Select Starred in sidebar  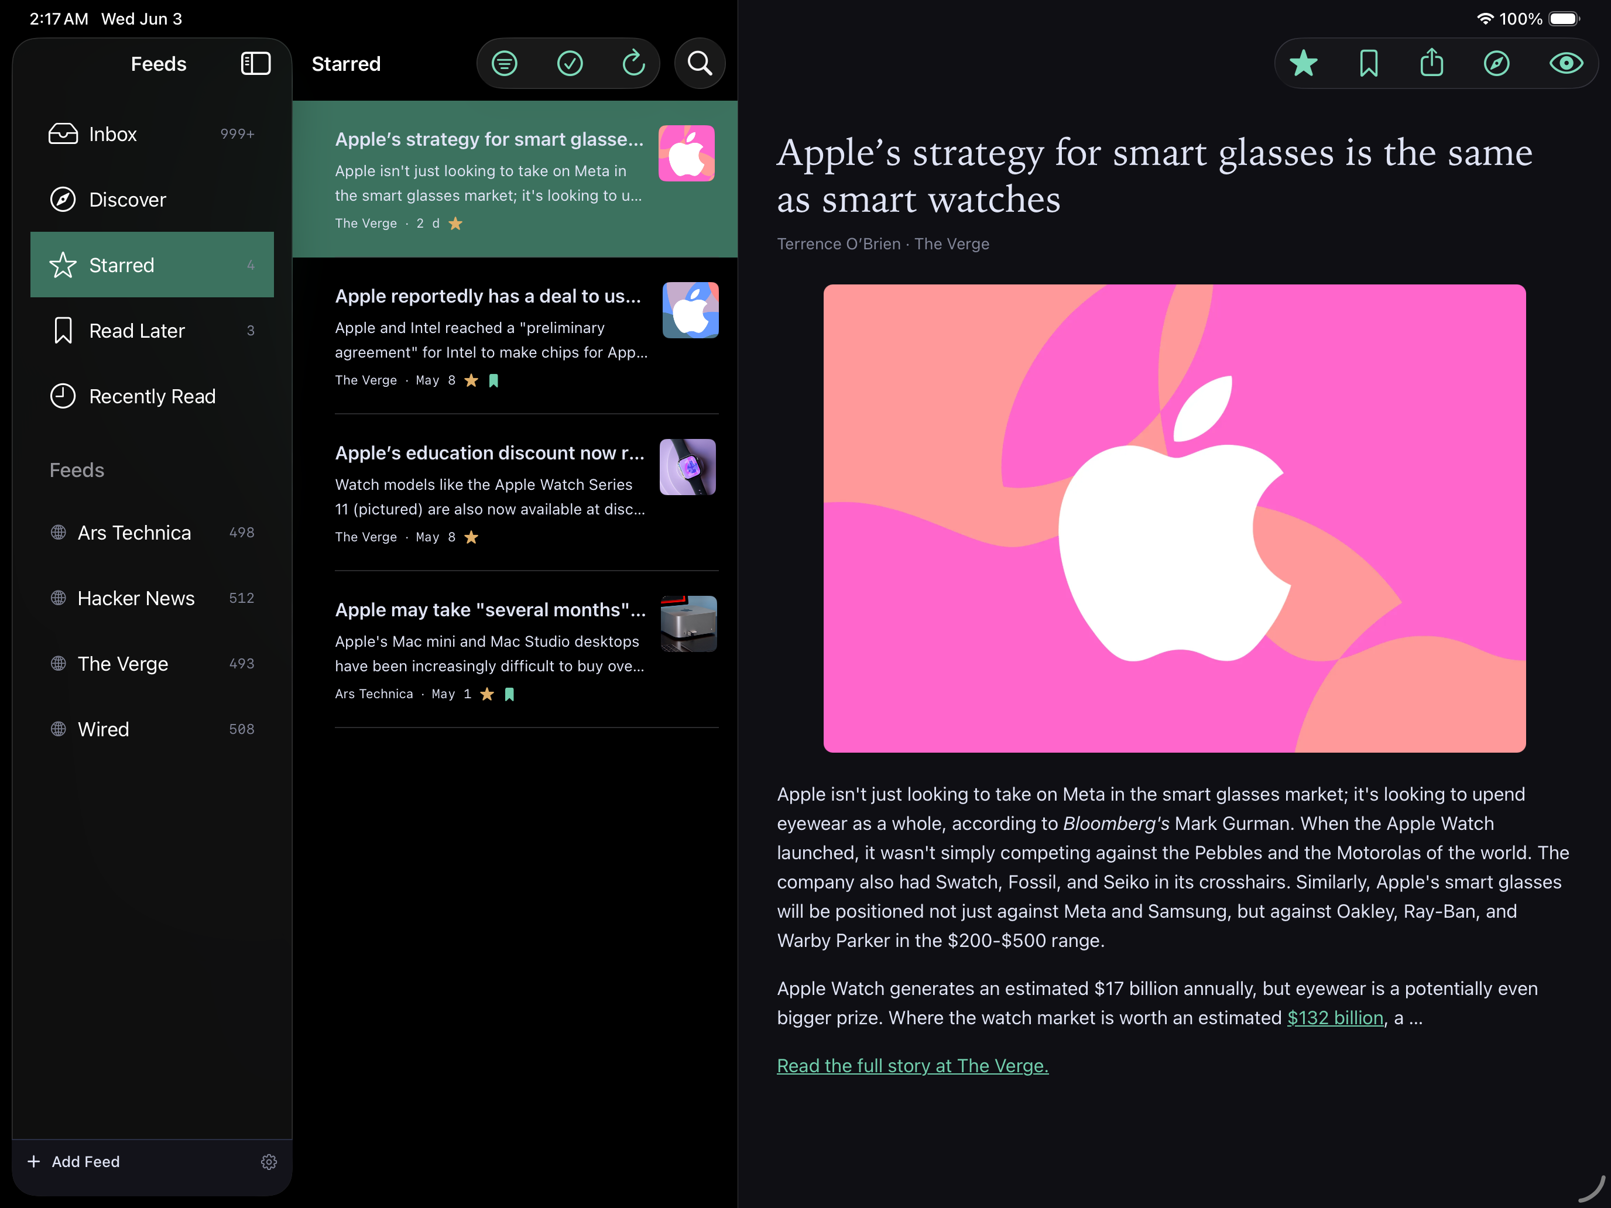point(152,265)
